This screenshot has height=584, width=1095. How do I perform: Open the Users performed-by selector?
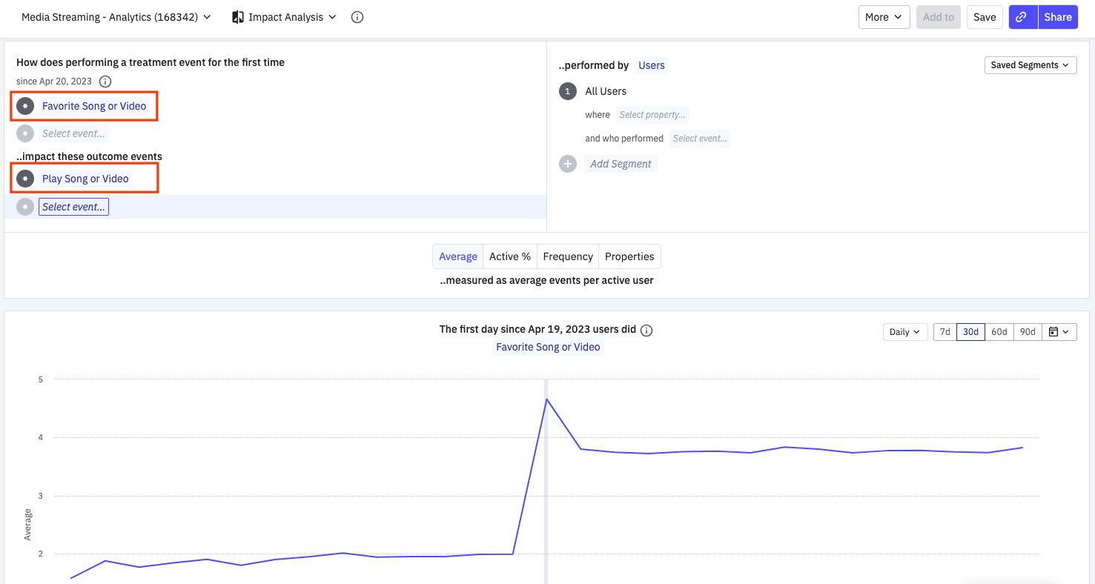(652, 65)
